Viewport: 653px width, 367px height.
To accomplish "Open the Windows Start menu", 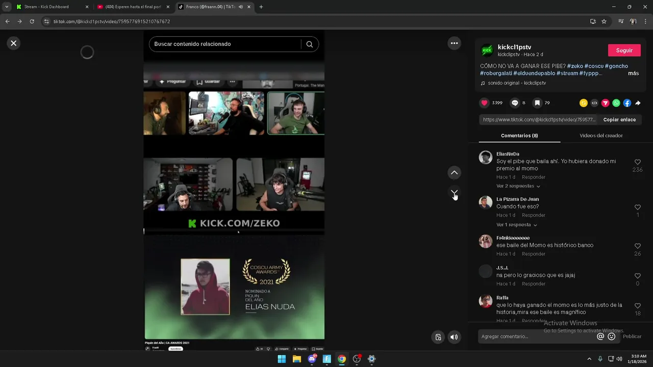I will click(282, 359).
